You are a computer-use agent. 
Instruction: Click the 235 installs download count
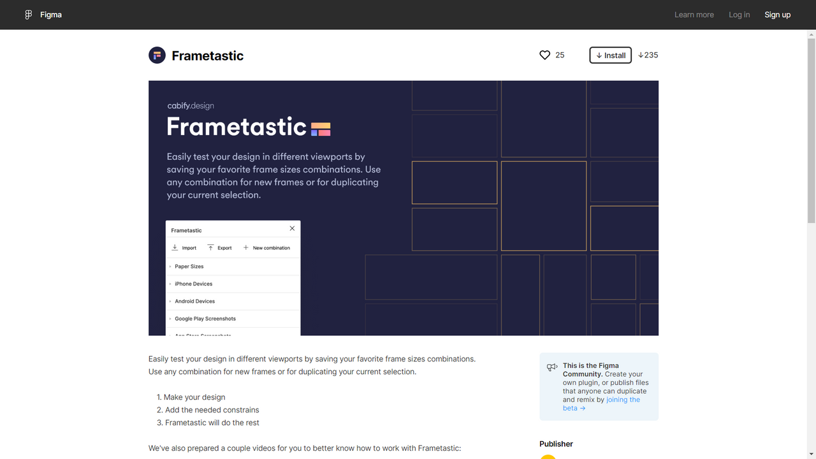(x=648, y=55)
